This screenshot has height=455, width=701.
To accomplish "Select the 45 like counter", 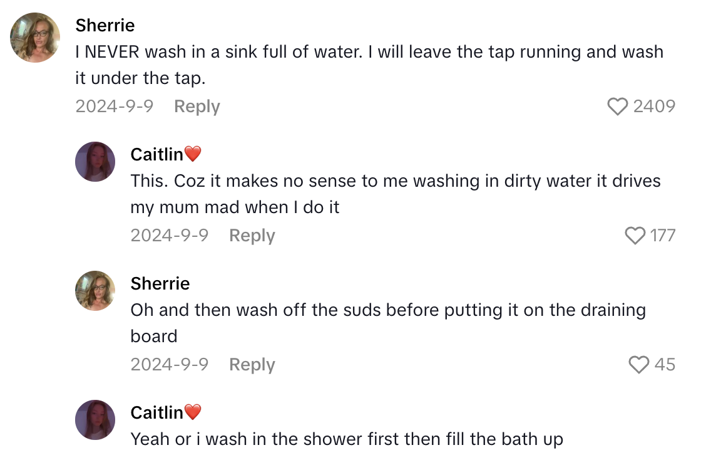I will coord(665,365).
